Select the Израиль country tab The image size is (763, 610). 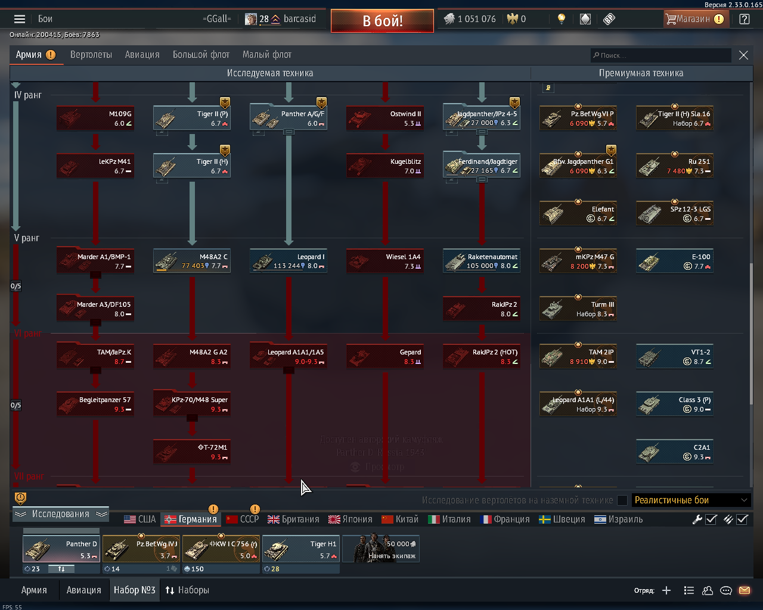pyautogui.click(x=619, y=519)
